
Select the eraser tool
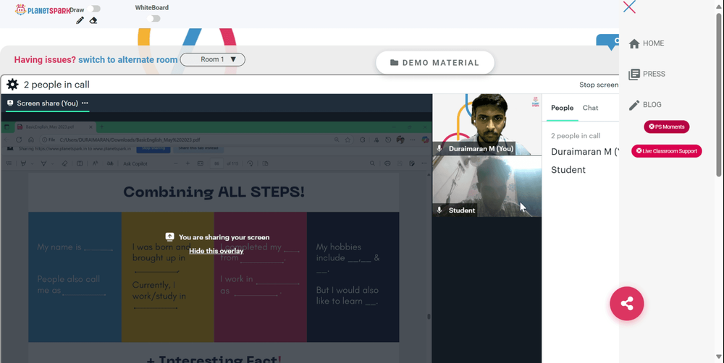click(93, 20)
